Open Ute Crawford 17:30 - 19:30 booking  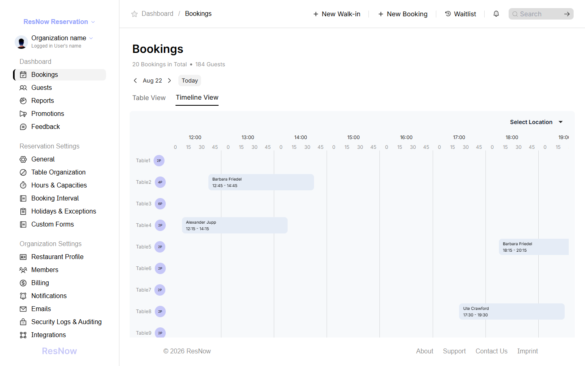(512, 312)
